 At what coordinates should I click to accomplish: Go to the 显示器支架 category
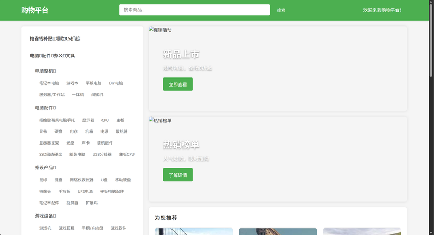tap(49, 143)
